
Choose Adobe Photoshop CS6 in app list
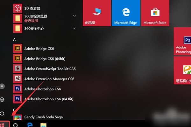(x=42, y=89)
